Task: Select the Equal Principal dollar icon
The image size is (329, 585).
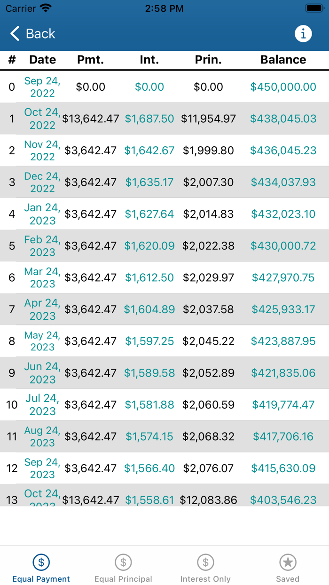Action: [123, 562]
